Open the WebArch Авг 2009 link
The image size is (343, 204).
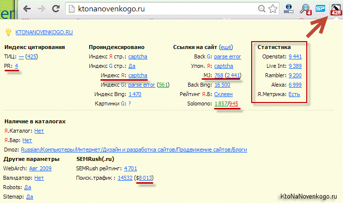[x=40, y=169]
